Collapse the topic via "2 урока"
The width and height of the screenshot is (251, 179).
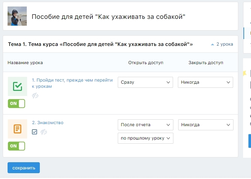(x=225, y=44)
